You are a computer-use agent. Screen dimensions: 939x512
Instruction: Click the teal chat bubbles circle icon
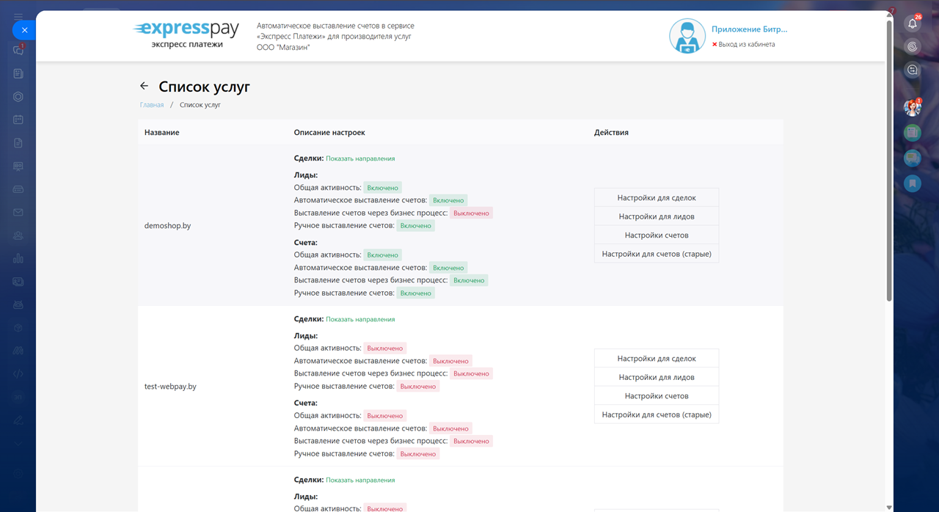pos(913,158)
